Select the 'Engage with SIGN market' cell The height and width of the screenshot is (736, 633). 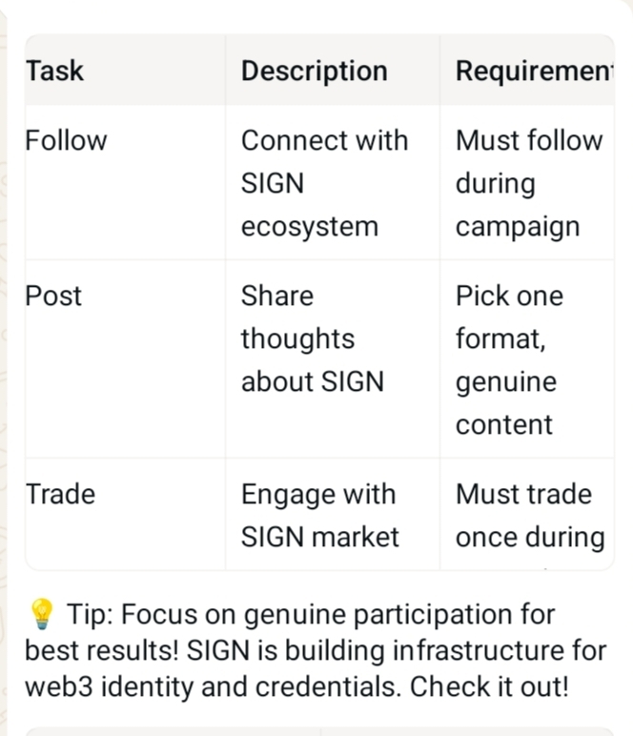[x=320, y=516]
